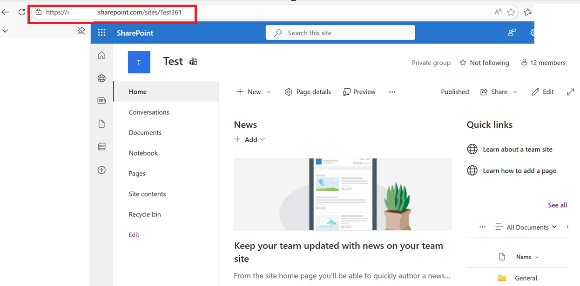This screenshot has width=580, height=286.
Task: Open the feedback icon in the SharePoint header
Action: point(512,32)
